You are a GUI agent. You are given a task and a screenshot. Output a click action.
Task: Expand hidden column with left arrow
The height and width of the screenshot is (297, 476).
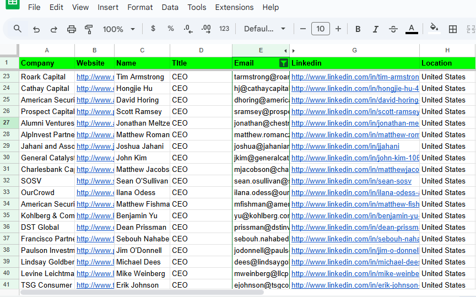285,51
